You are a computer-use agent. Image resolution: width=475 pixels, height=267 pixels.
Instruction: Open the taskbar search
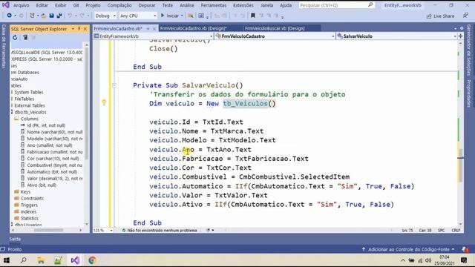[23, 260]
